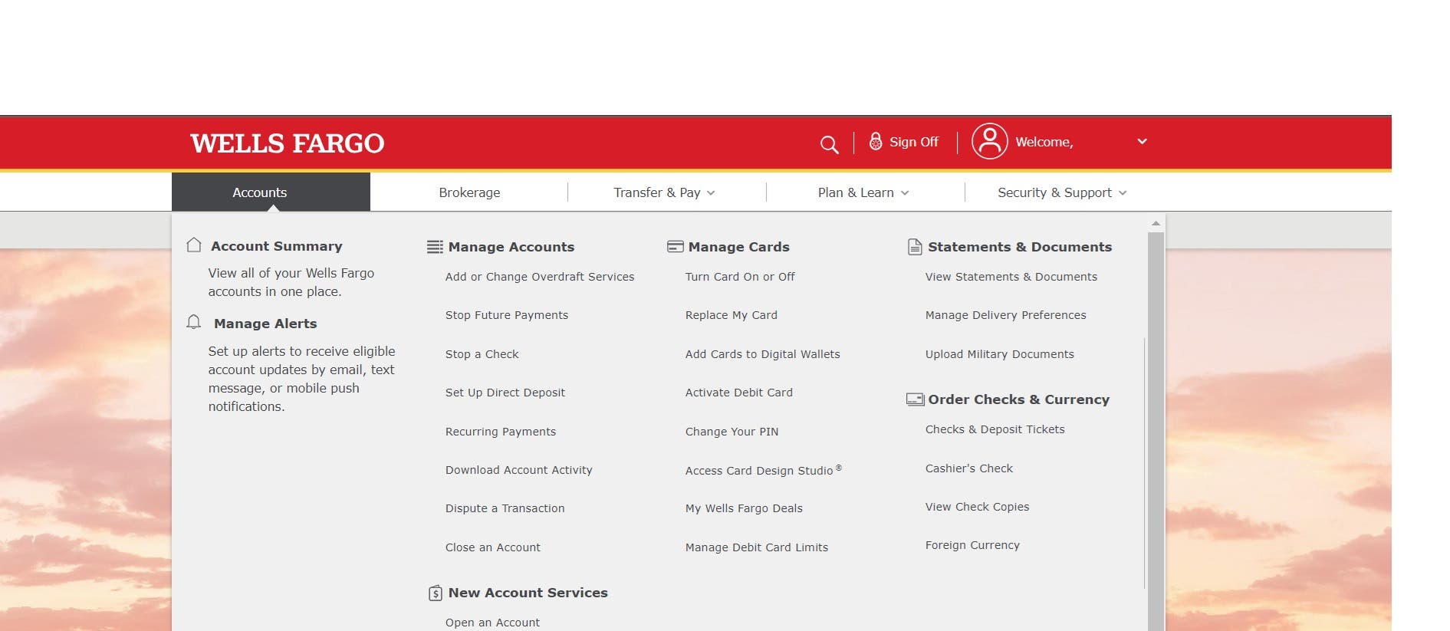Click the user profile avatar icon
This screenshot has width=1450, height=631.
989,142
